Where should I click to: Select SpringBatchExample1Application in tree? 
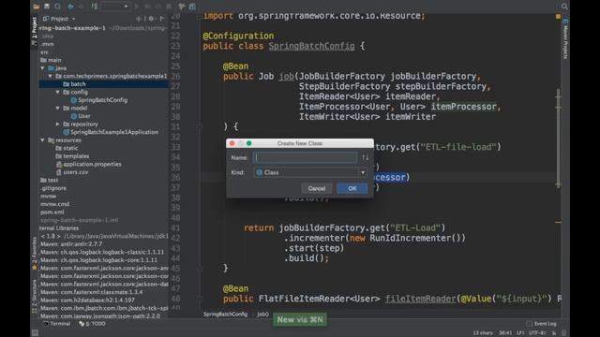click(x=114, y=132)
